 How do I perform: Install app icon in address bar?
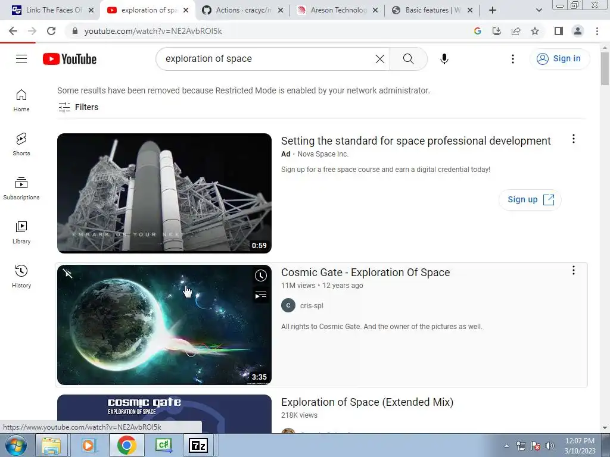pos(497,31)
